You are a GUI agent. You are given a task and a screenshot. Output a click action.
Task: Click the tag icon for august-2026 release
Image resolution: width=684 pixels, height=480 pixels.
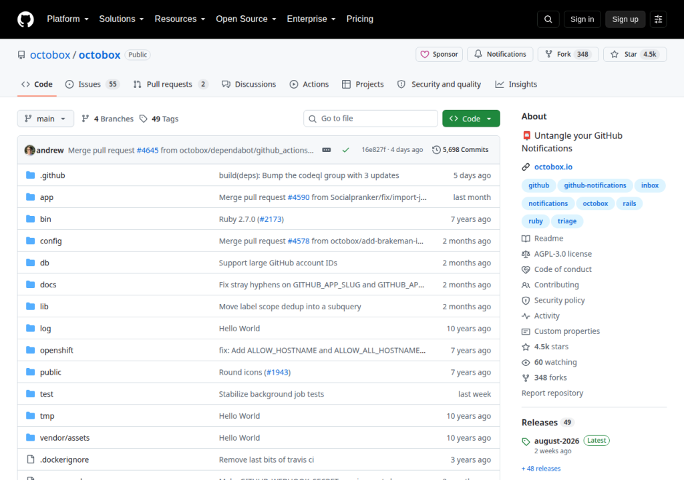click(526, 441)
